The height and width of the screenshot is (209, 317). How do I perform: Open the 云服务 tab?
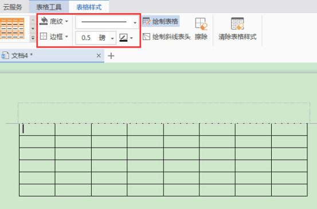(13, 7)
